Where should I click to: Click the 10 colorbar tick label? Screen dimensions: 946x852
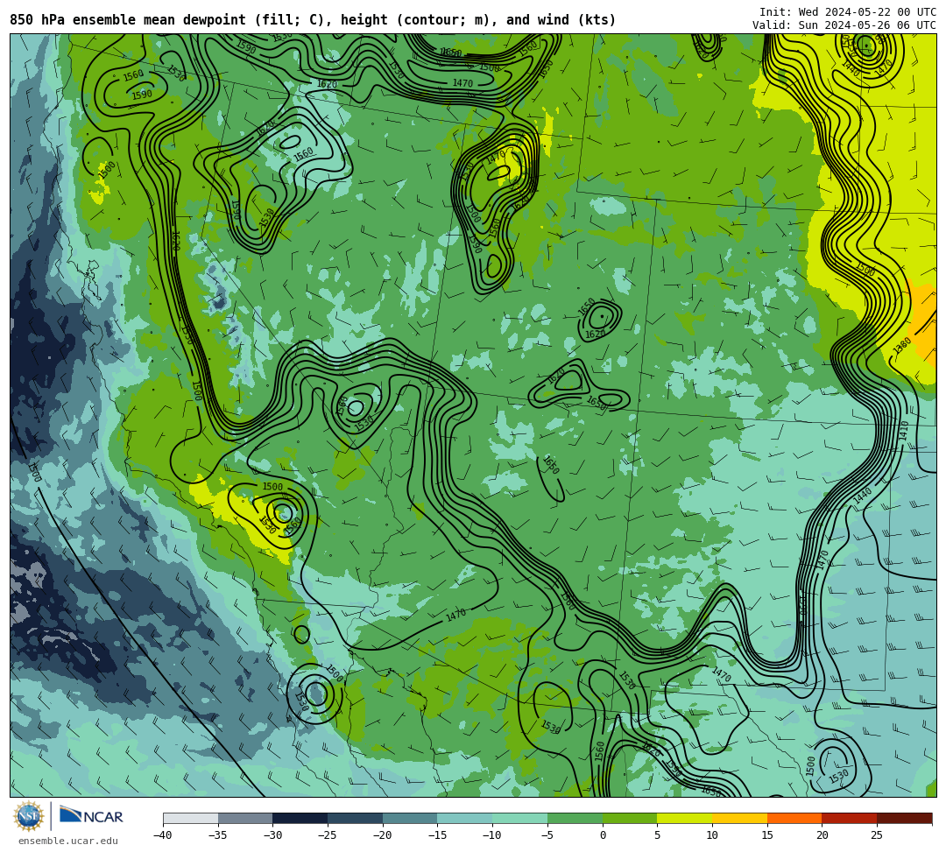click(x=712, y=835)
